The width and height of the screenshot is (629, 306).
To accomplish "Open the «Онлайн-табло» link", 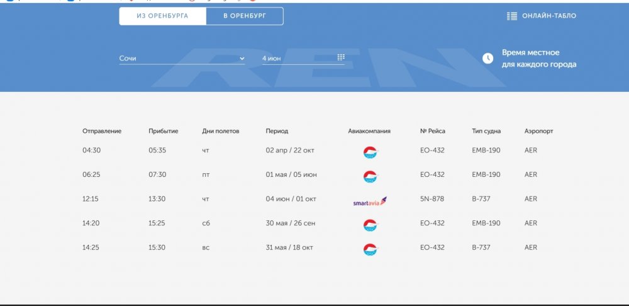I will click(x=548, y=16).
